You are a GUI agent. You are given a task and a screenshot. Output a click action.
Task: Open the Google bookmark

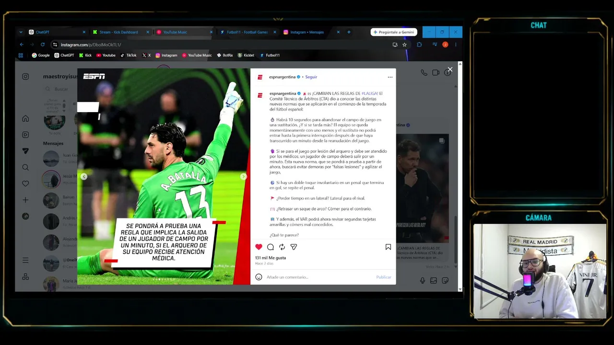[x=41, y=55]
